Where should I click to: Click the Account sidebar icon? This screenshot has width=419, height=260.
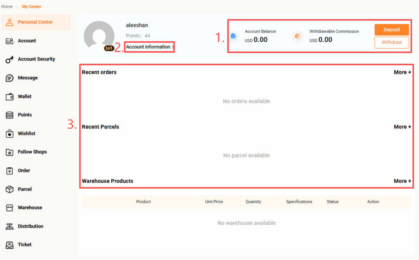(10, 41)
